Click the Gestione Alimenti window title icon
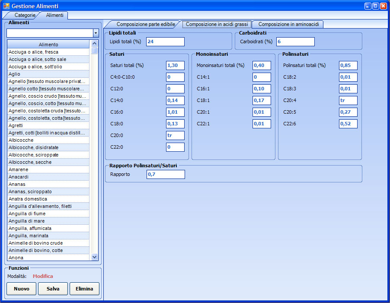The width and height of the screenshot is (390, 303). click(6, 6)
